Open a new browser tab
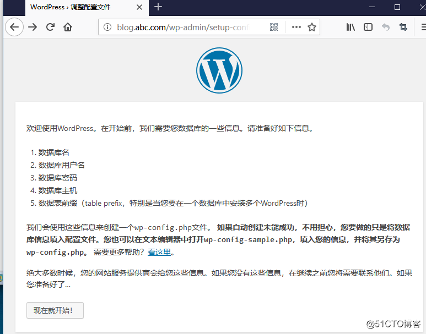Screen dimensions: 426x334 tap(158, 7)
